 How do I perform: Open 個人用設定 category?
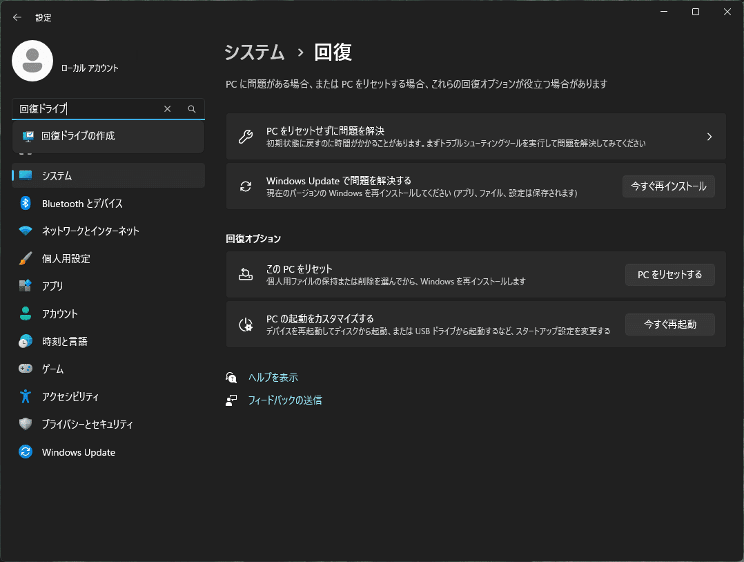click(108, 258)
